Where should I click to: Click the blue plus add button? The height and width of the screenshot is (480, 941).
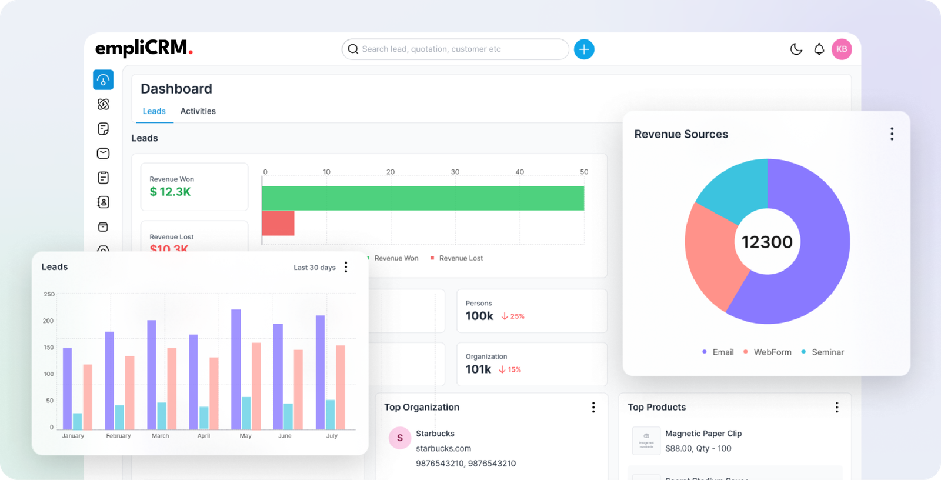(584, 49)
